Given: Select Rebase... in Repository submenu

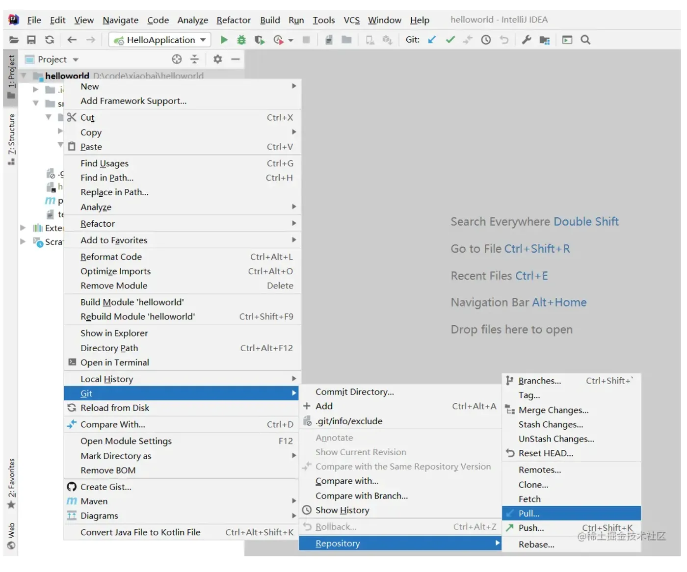Looking at the screenshot, I should point(572,545).
